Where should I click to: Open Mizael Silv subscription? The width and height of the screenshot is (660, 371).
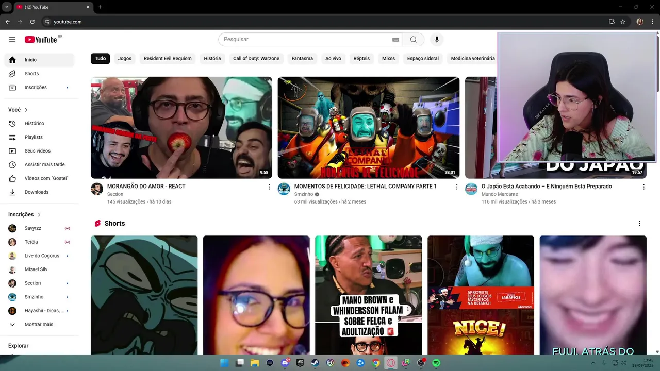pyautogui.click(x=39, y=269)
